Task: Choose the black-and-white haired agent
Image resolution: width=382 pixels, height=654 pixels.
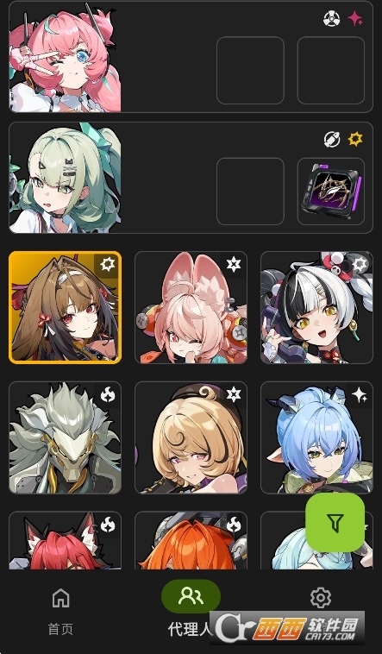Action: click(317, 307)
